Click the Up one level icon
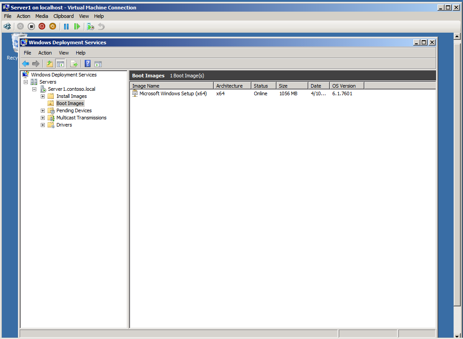The image size is (463, 339). (50, 64)
